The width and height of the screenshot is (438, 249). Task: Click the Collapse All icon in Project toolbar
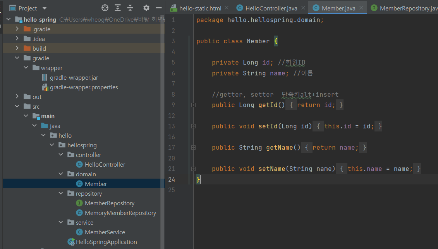[x=130, y=8]
